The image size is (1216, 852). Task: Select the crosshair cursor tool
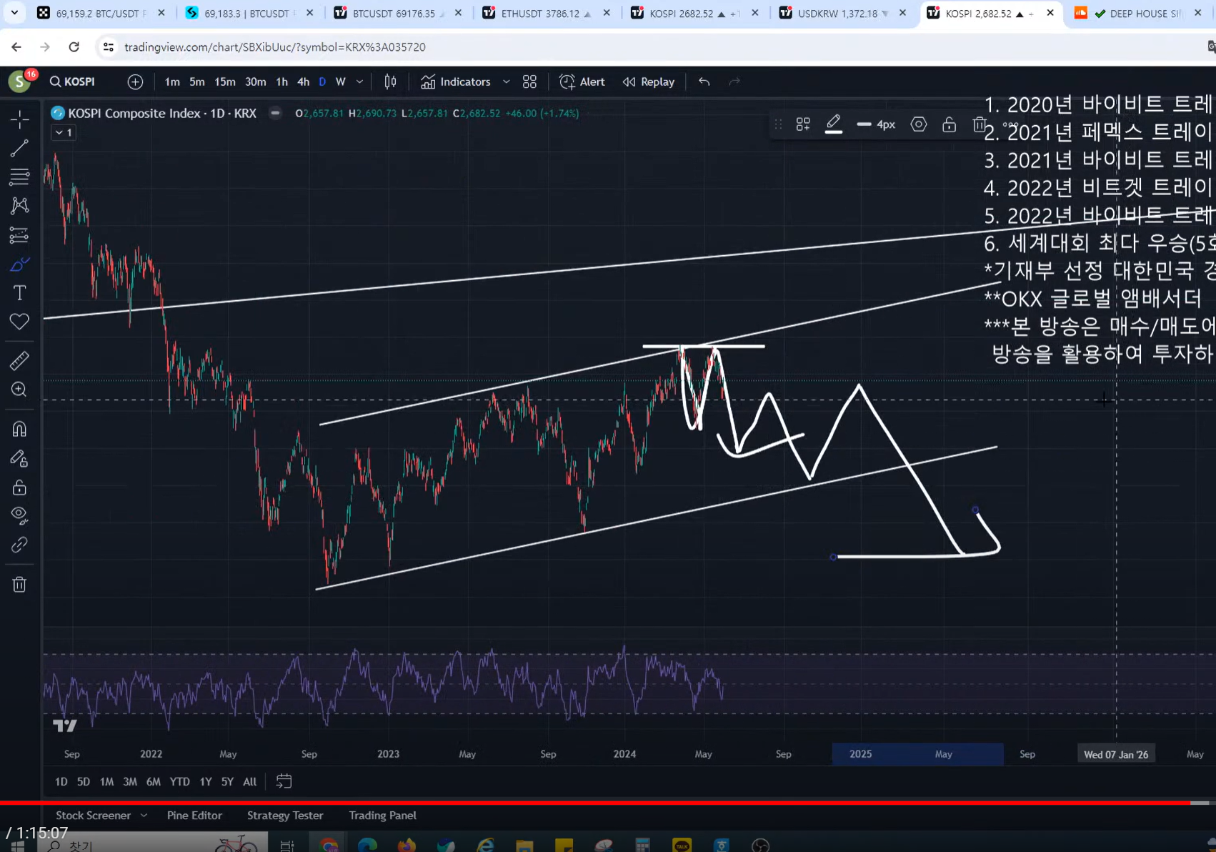[x=19, y=119]
